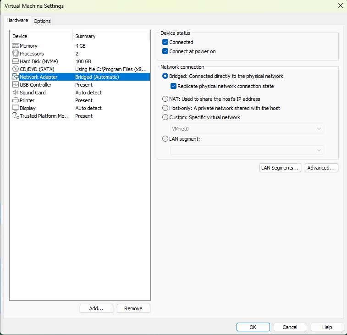The width and height of the screenshot is (347, 335).
Task: Click the CD/DVD (SATA) disc icon
Action: click(x=15, y=69)
